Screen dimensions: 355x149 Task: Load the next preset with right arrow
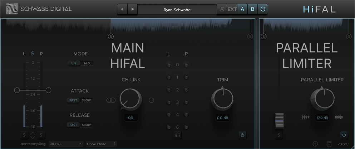(133, 9)
